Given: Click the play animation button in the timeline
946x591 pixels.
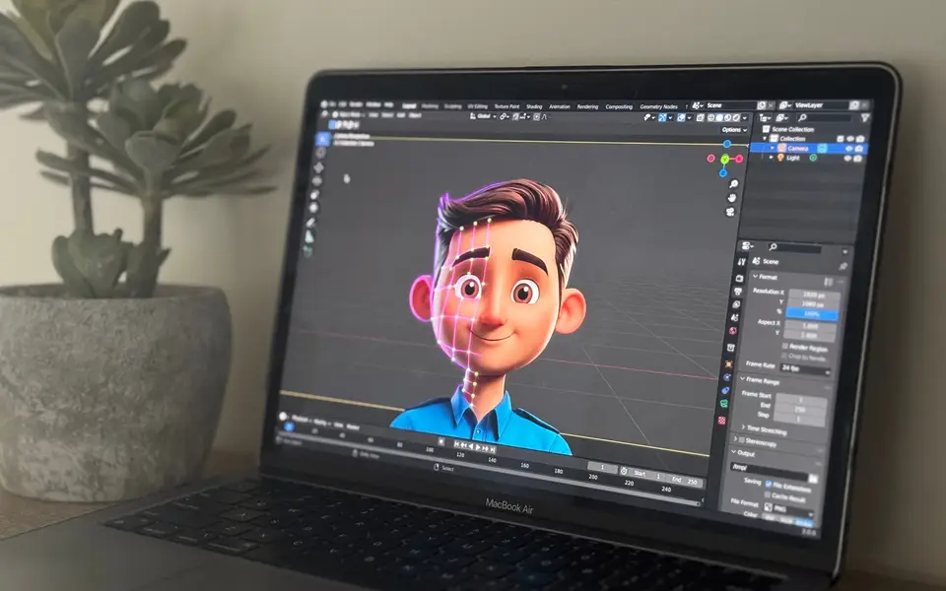Looking at the screenshot, I should [x=478, y=447].
